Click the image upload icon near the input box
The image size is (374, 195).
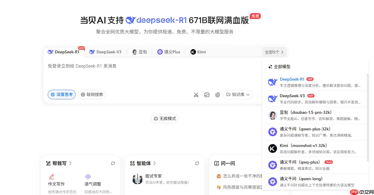pos(207,95)
